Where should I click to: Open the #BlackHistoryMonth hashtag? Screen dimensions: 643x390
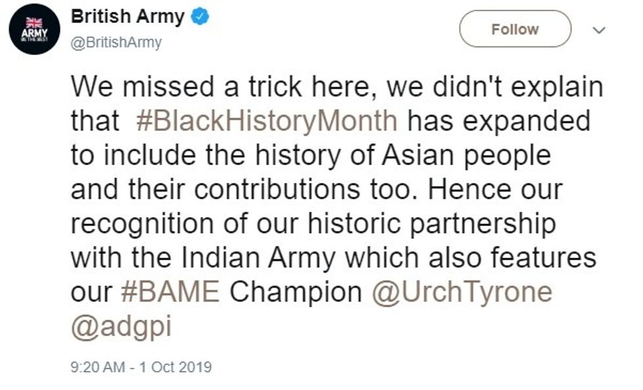point(268,121)
